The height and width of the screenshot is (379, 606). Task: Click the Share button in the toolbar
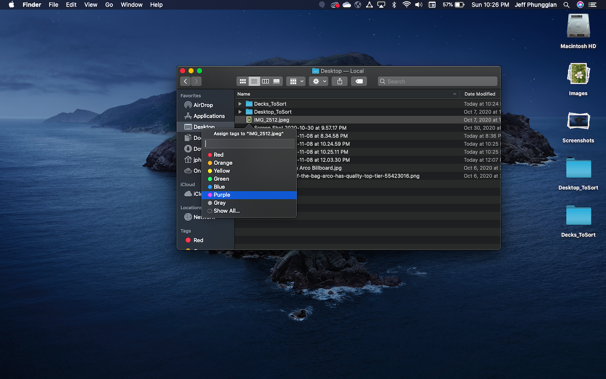(x=339, y=81)
